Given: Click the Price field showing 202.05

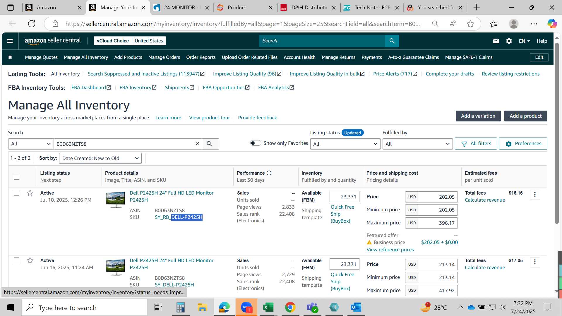Looking at the screenshot, I should (x=438, y=197).
